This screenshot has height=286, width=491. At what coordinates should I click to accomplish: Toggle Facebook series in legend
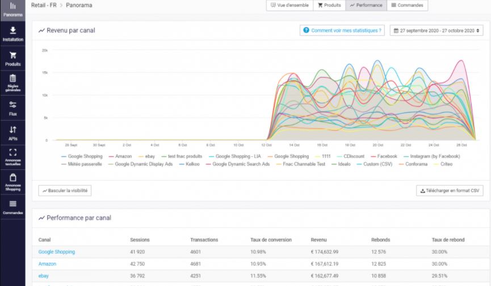click(x=384, y=156)
